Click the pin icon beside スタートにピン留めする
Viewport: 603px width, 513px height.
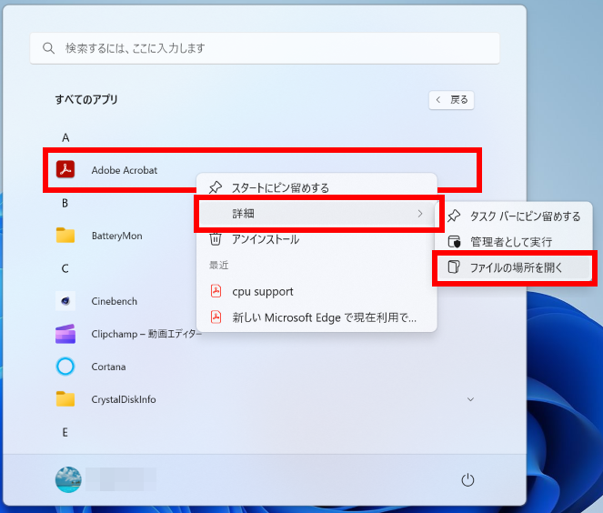pos(216,187)
